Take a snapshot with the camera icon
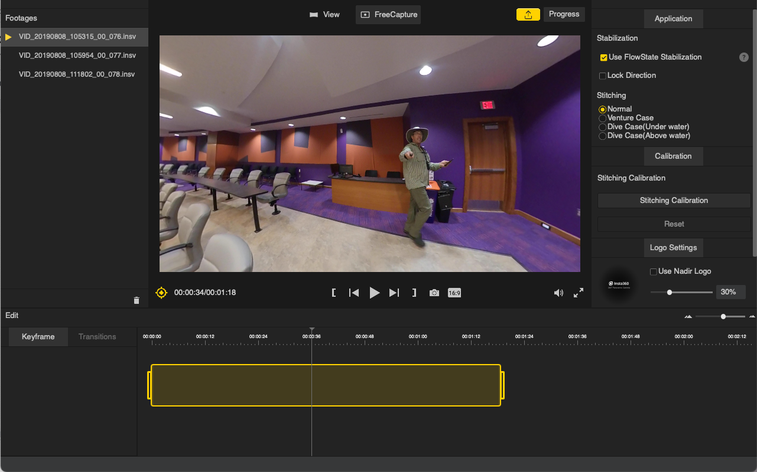This screenshot has height=472, width=757. [x=434, y=293]
